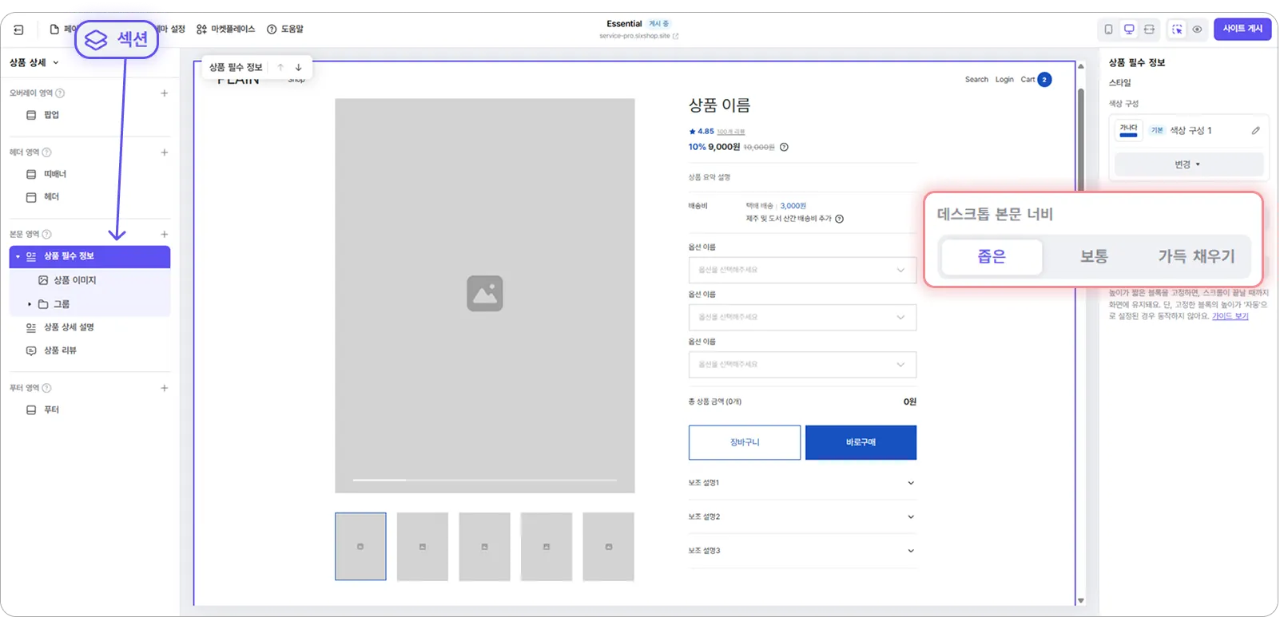Open the third 옵션 이름 select box
This screenshot has height=617, width=1280.
click(802, 365)
